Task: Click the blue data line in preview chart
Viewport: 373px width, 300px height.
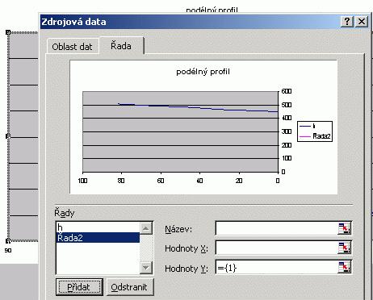Action: (x=198, y=108)
